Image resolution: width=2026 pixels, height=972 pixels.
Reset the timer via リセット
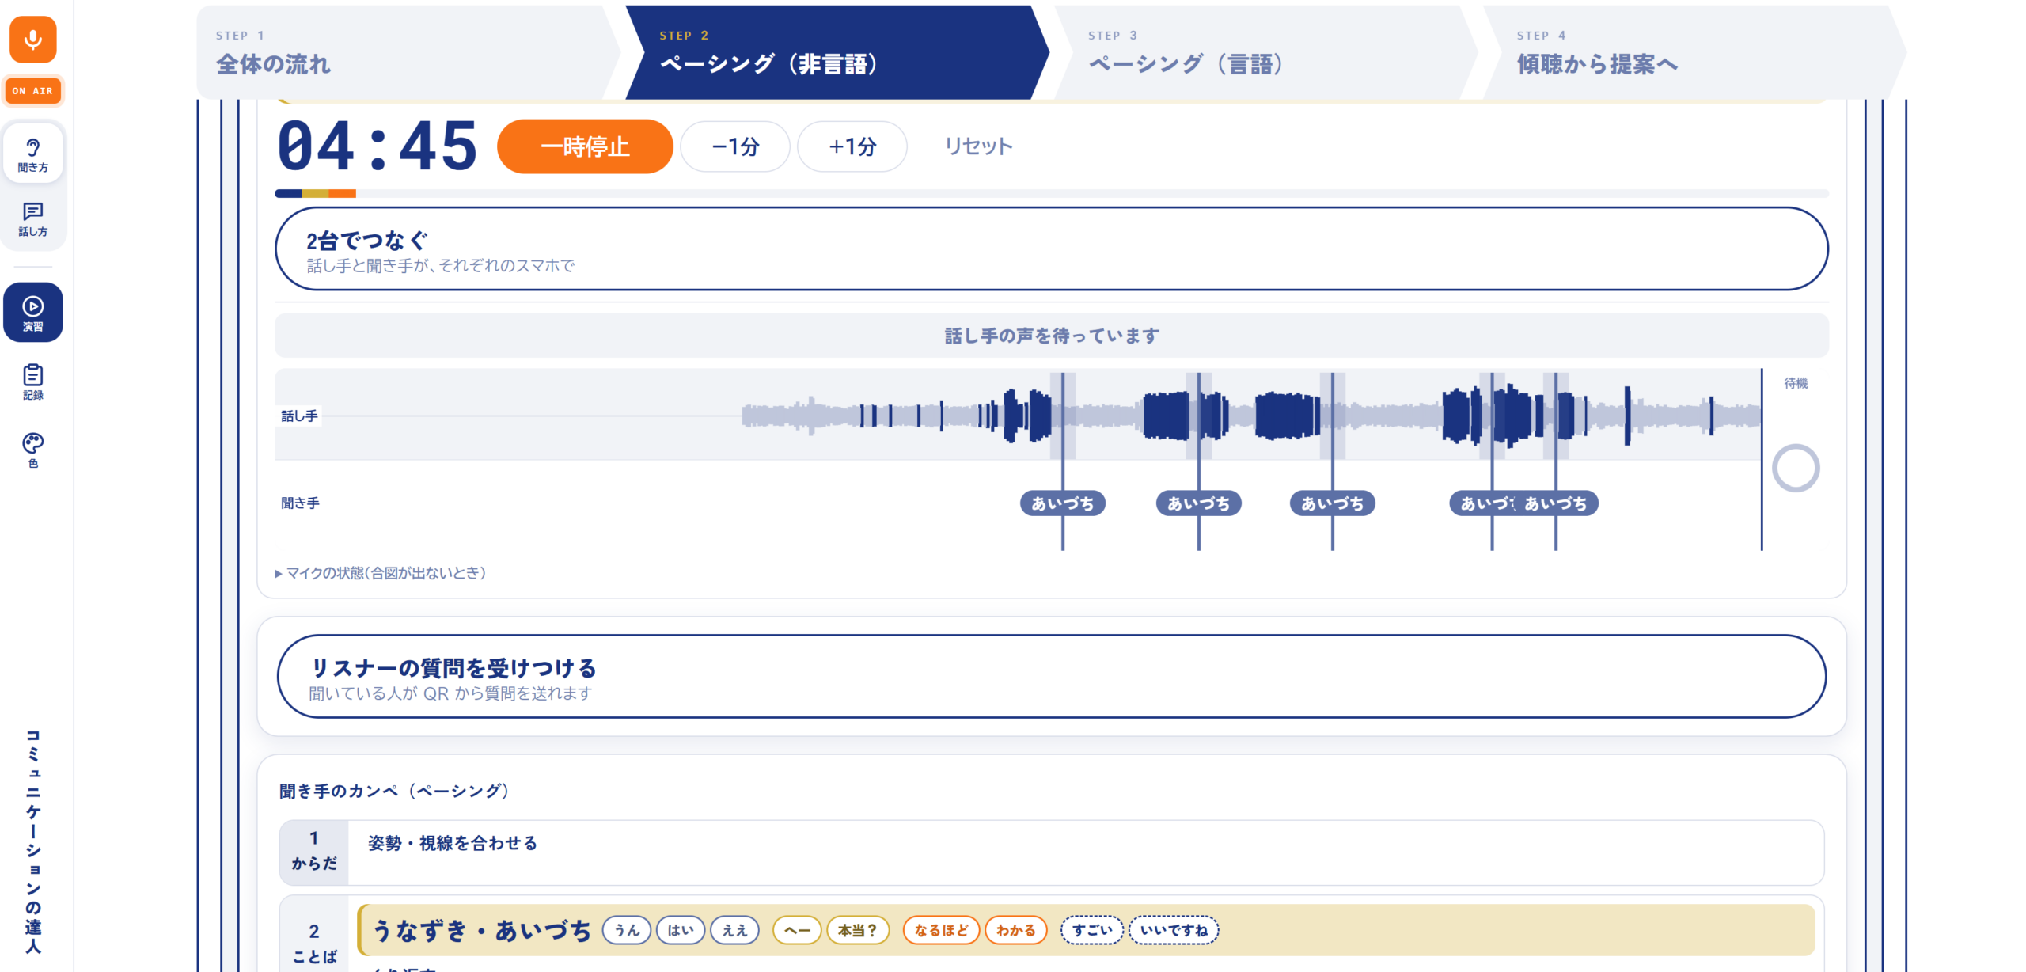pos(978,146)
